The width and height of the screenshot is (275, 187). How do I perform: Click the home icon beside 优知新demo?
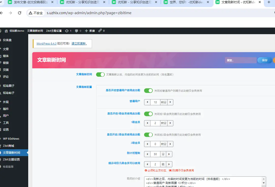pyautogui.click(x=6, y=31)
